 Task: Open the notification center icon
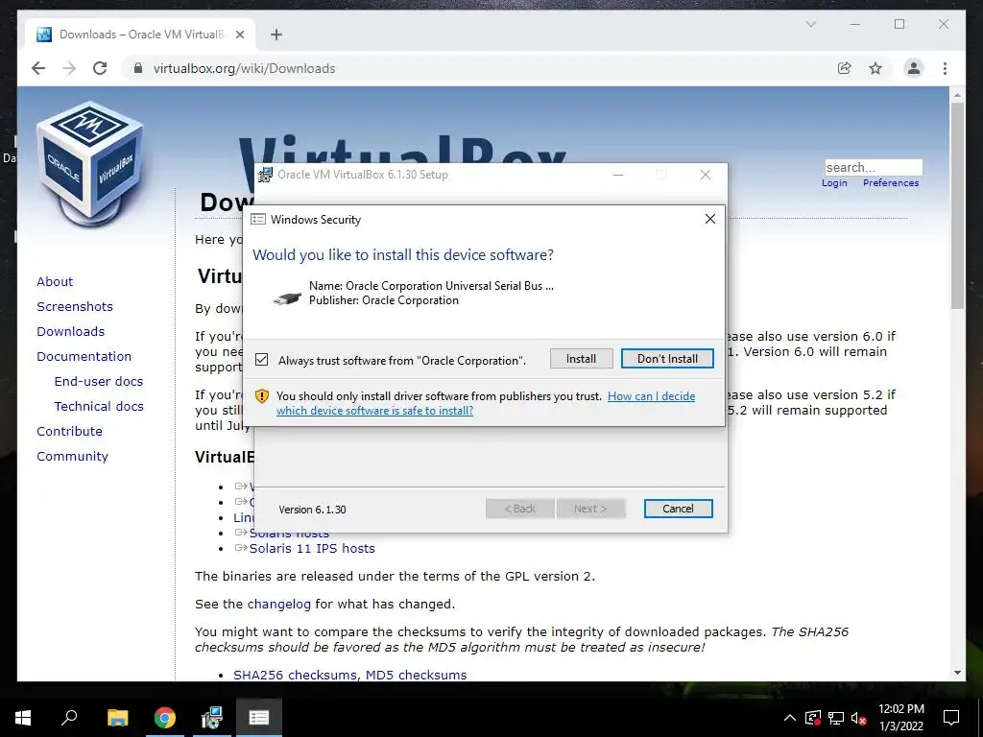click(951, 718)
